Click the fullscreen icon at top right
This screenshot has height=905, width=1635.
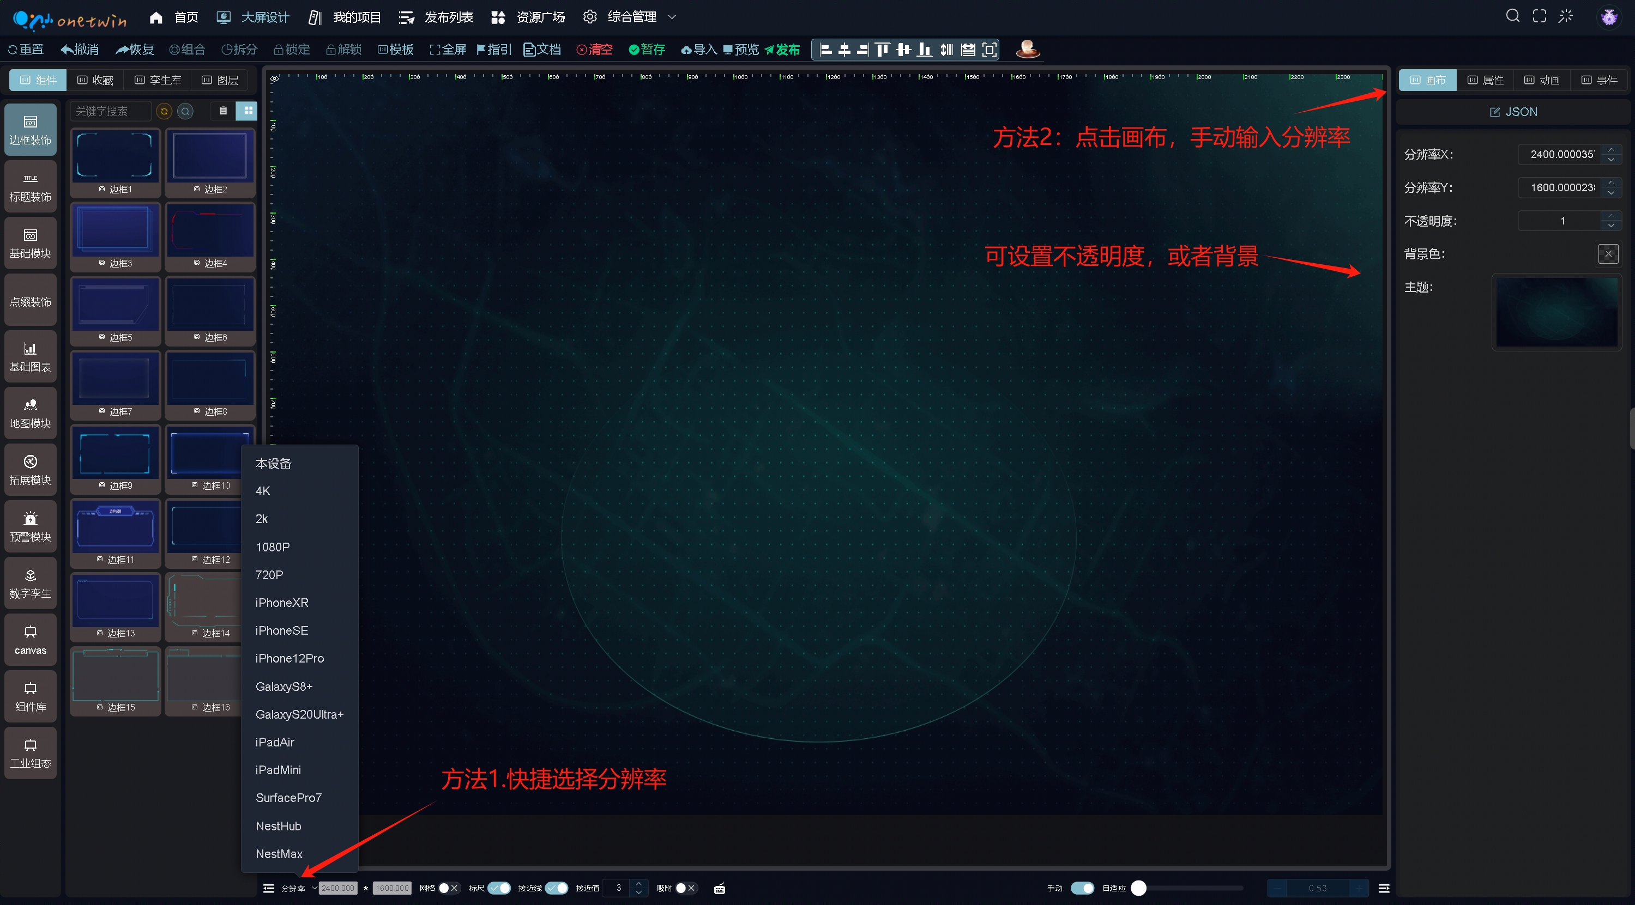(x=1539, y=16)
